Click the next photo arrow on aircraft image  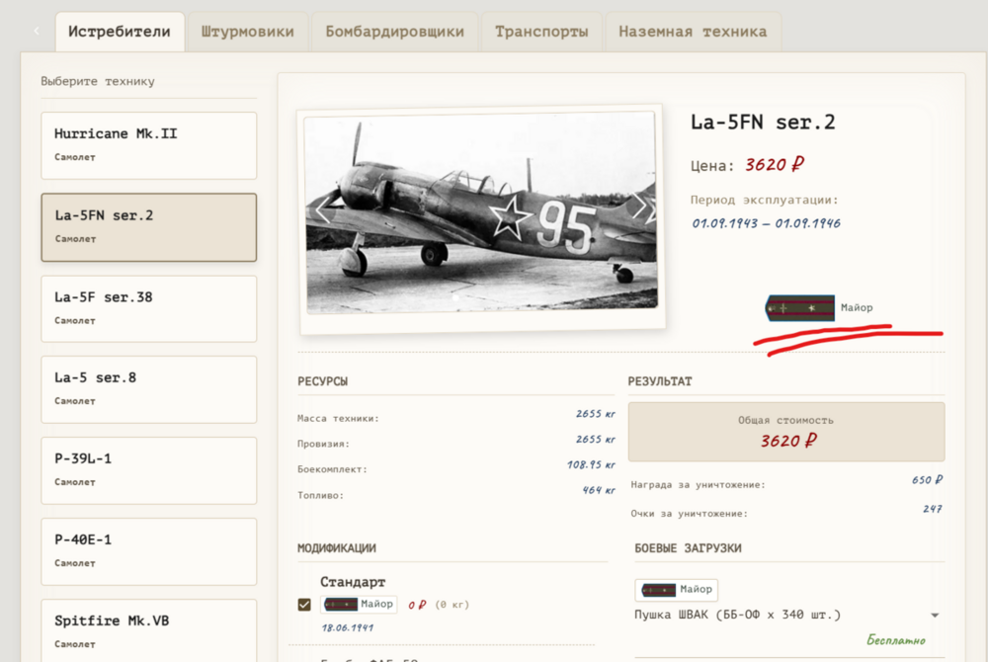tap(639, 207)
